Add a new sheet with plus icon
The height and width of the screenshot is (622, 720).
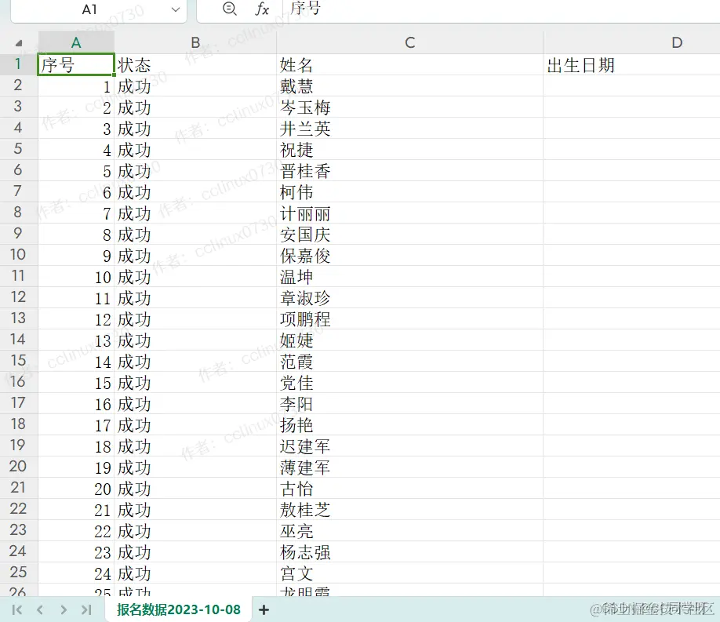264,609
